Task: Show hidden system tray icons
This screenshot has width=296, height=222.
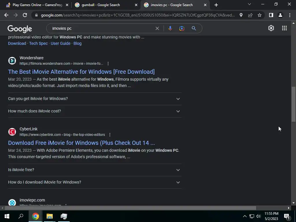Action: click(245, 216)
